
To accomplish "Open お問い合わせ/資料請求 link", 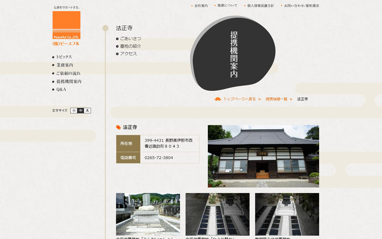I will tap(301, 6).
